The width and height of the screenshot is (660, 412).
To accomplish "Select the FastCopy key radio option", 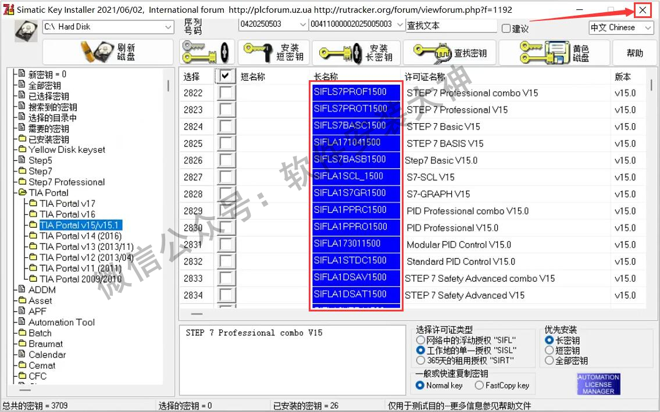I will pyautogui.click(x=479, y=385).
